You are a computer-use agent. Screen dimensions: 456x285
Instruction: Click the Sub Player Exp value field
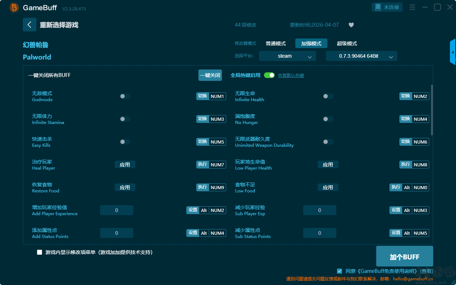pos(320,210)
